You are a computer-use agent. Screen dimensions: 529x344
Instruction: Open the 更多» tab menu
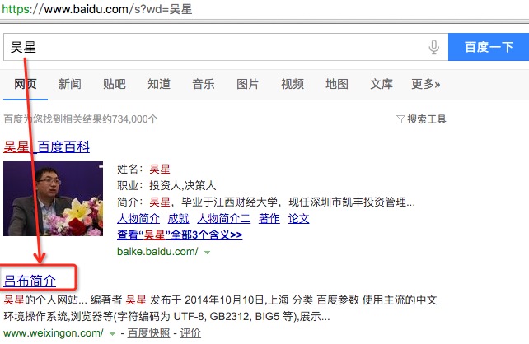[426, 84]
